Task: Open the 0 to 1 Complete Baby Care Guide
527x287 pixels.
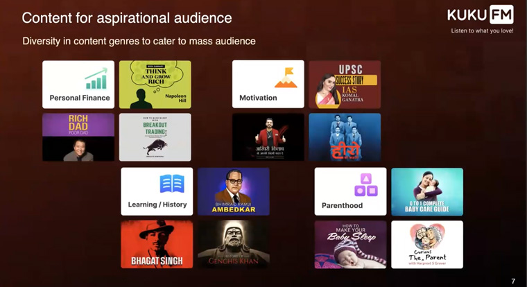Action: click(427, 191)
